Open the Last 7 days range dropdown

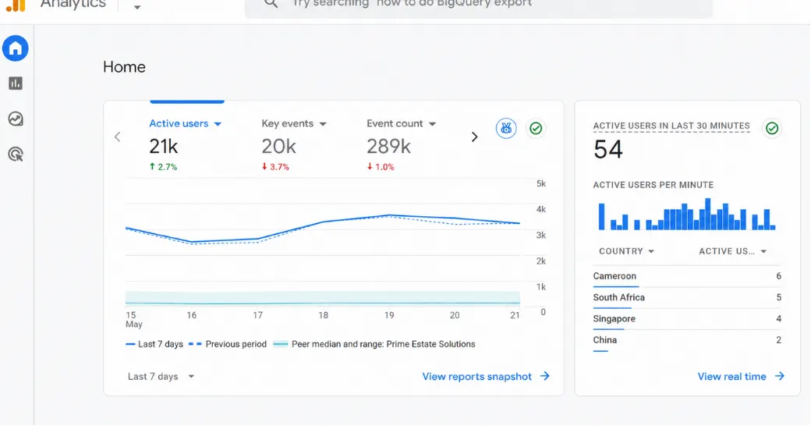[161, 377]
